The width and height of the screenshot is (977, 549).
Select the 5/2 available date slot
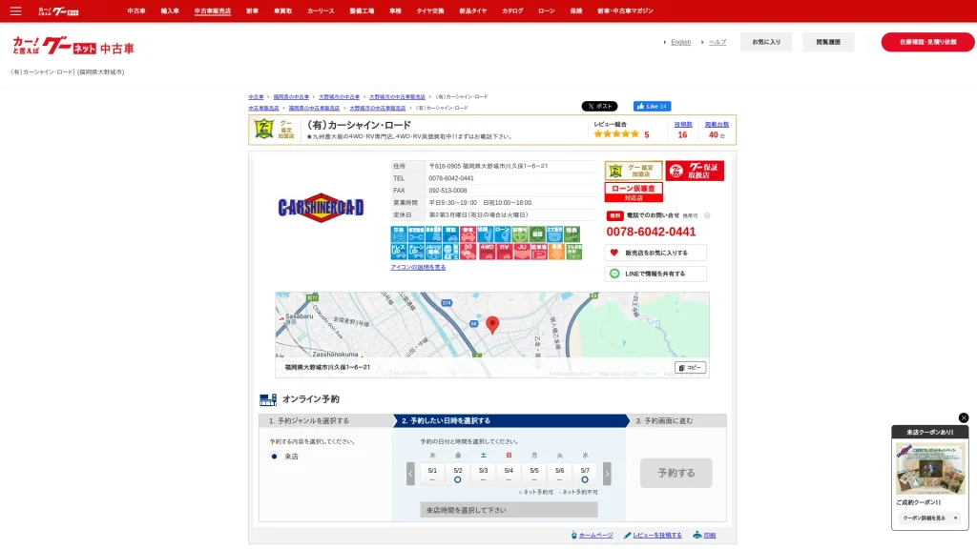458,474
